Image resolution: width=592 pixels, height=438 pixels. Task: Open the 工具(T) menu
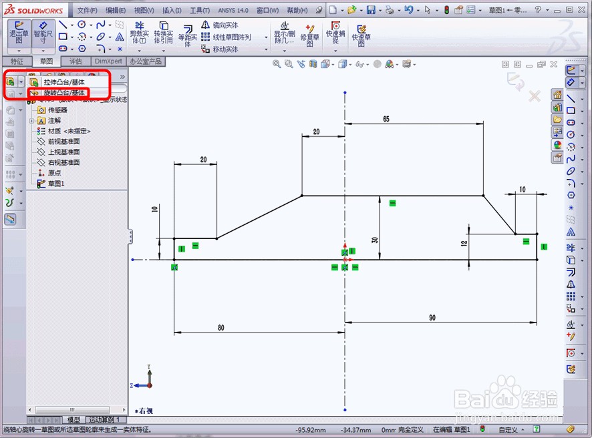point(199,10)
